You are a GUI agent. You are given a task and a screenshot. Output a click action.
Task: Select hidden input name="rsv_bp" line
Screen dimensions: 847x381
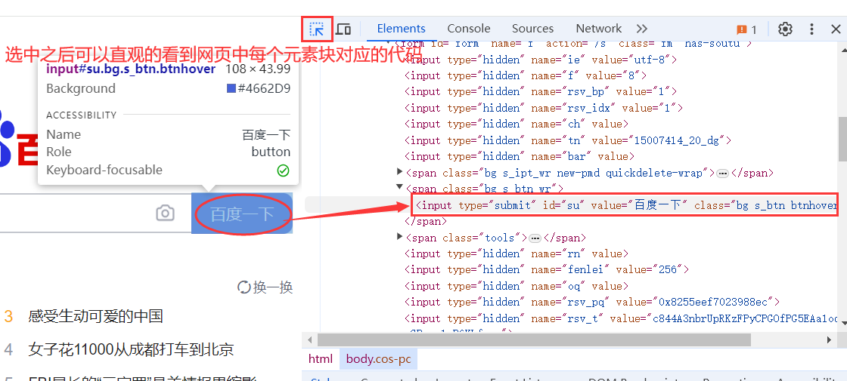(x=541, y=91)
